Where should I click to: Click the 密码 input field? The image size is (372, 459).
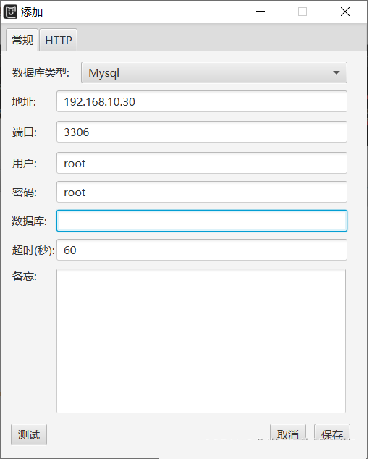202,192
